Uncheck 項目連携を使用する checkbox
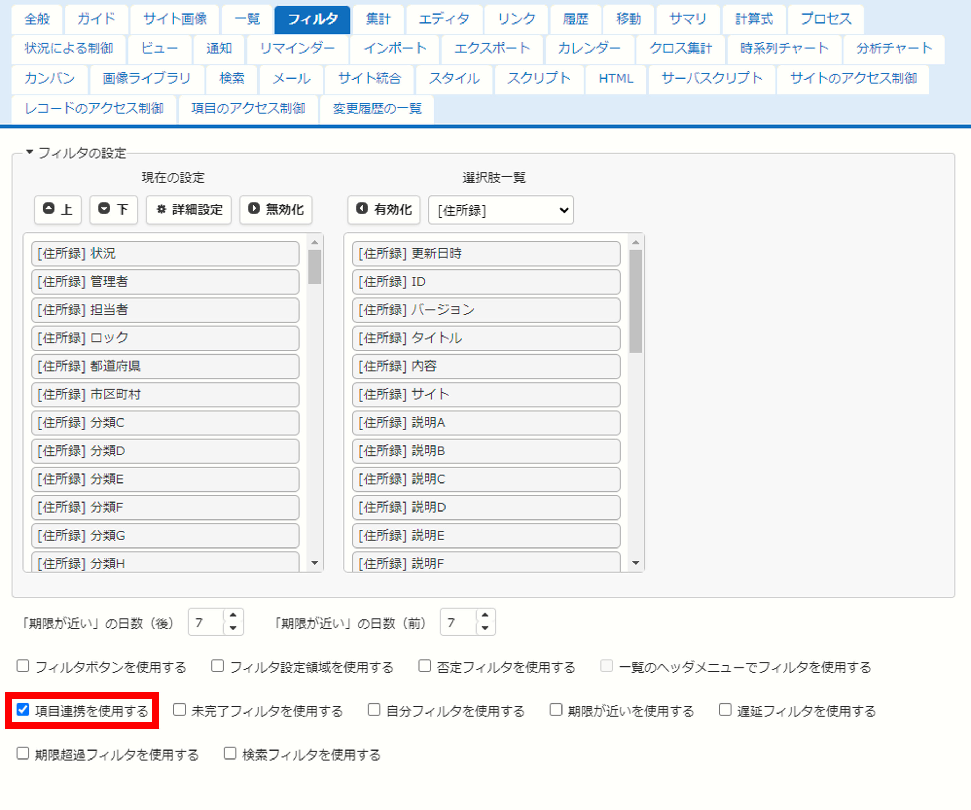This screenshot has width=971, height=810. click(23, 709)
